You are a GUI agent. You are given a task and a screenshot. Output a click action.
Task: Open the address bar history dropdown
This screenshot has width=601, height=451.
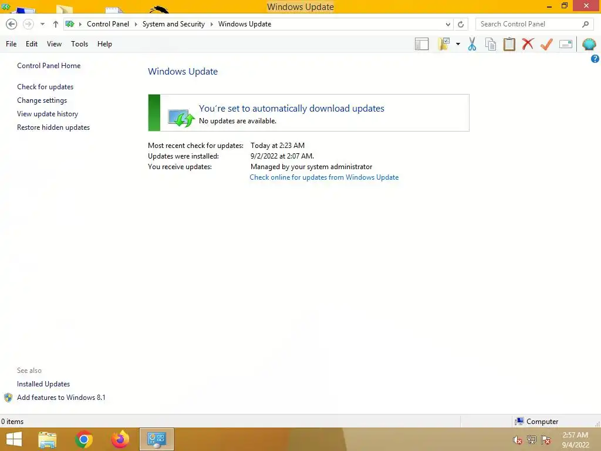448,24
